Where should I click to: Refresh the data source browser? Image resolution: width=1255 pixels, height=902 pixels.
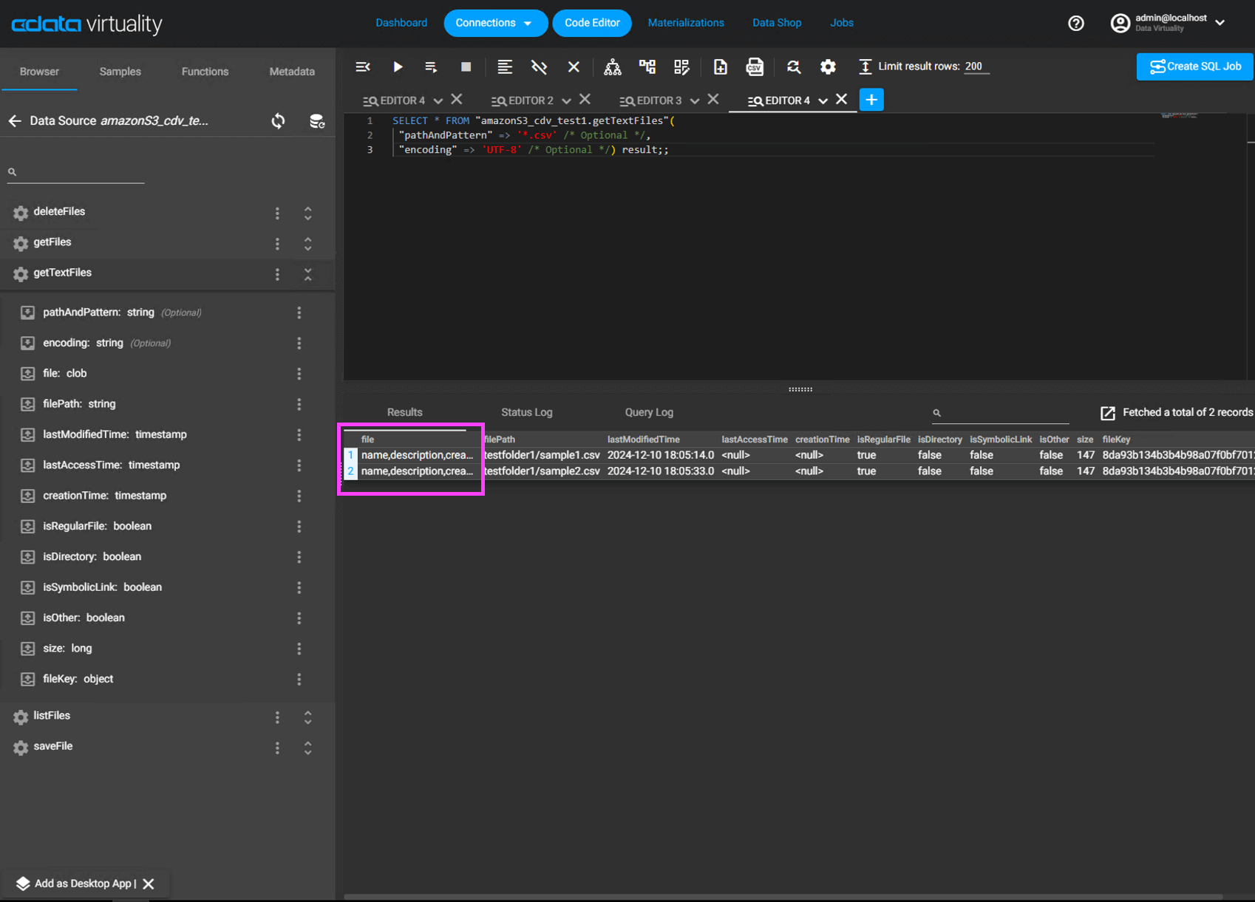pos(278,121)
